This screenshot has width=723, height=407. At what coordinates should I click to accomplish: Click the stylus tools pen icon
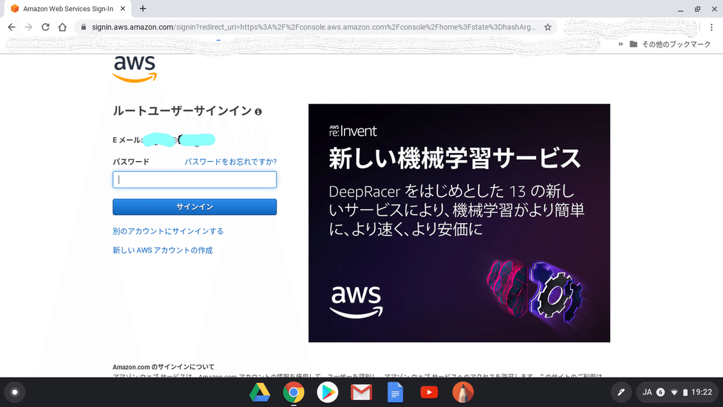pyautogui.click(x=620, y=393)
